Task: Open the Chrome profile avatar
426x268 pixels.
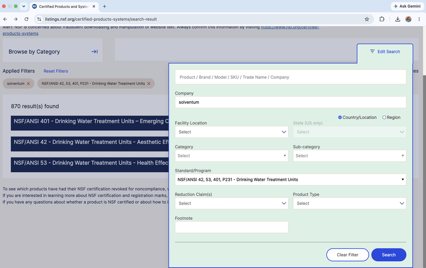Action: (x=409, y=19)
